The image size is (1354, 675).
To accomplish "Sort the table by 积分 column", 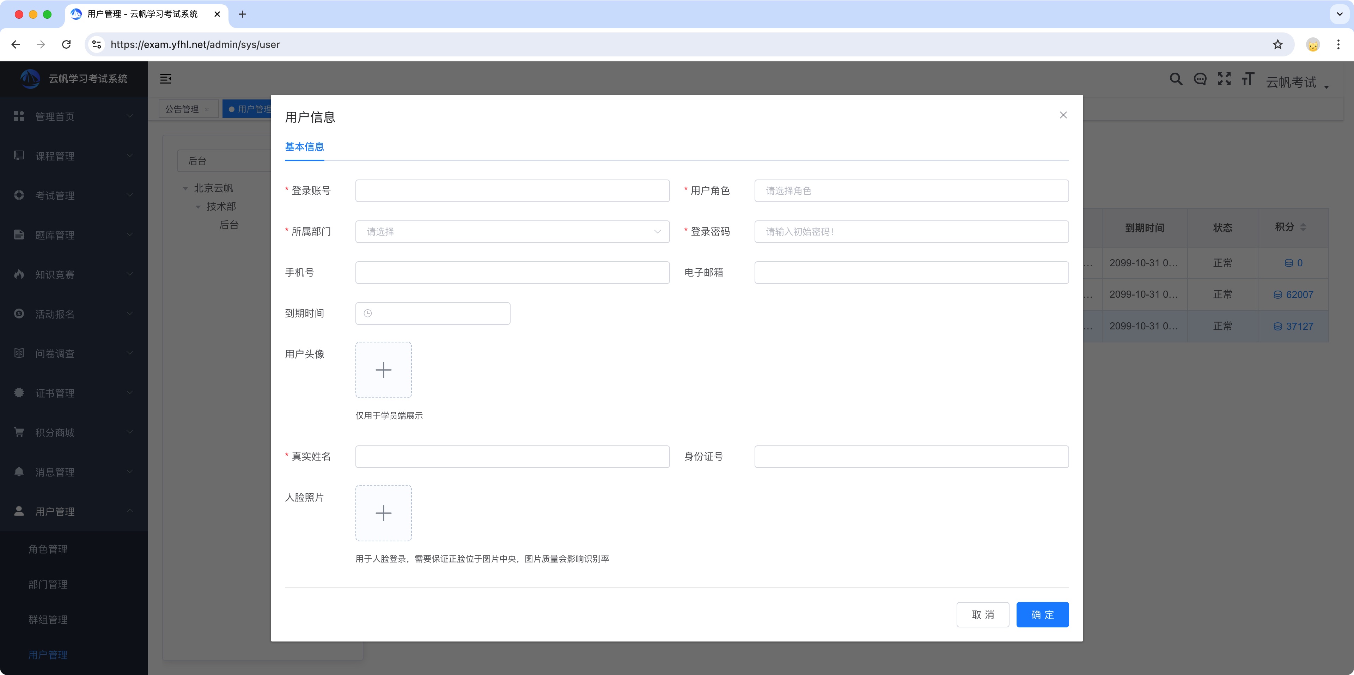I will tap(1303, 227).
